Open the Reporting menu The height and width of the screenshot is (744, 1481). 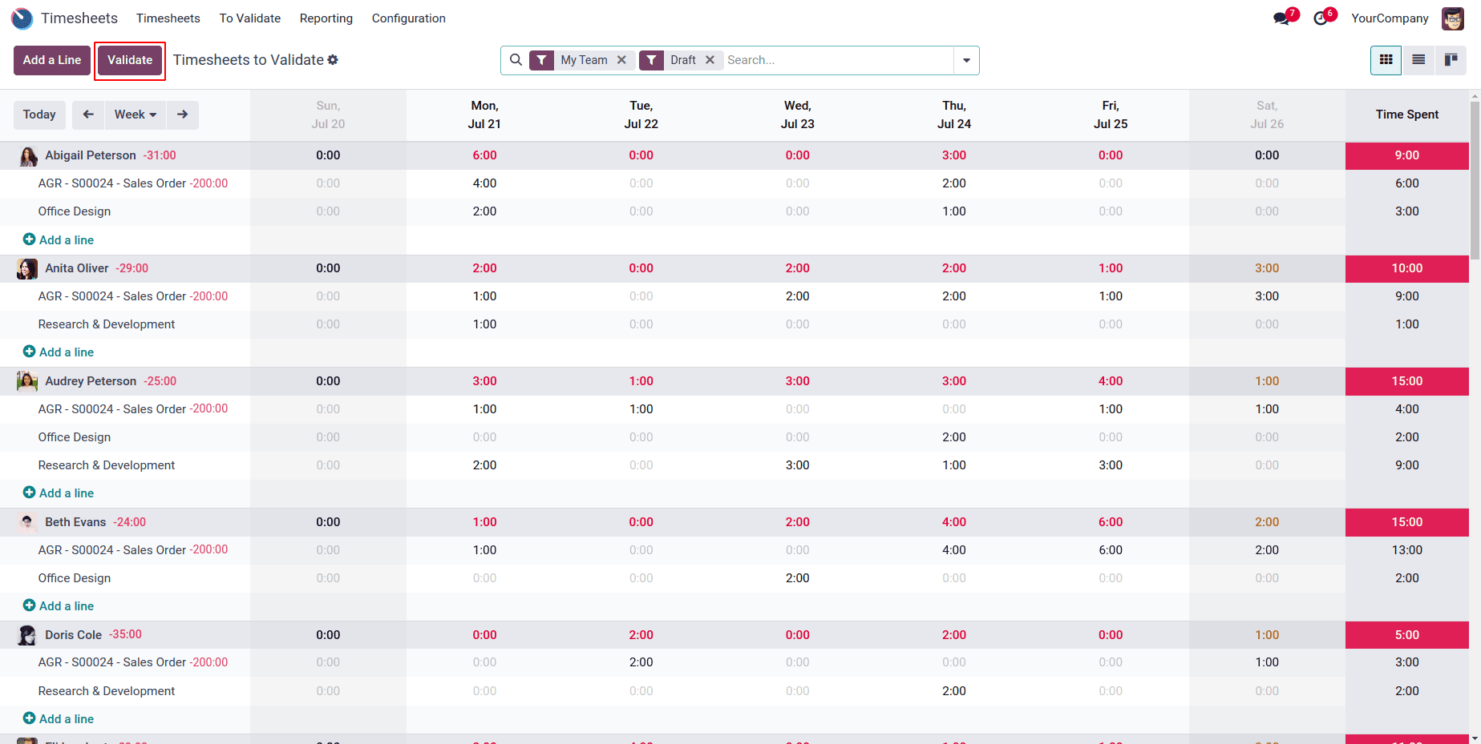coord(326,18)
